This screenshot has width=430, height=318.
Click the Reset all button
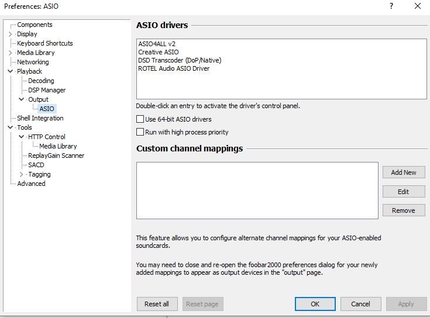pyautogui.click(x=157, y=304)
